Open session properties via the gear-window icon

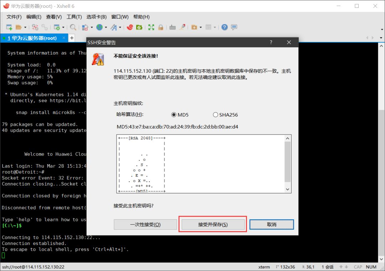[x=57, y=27]
